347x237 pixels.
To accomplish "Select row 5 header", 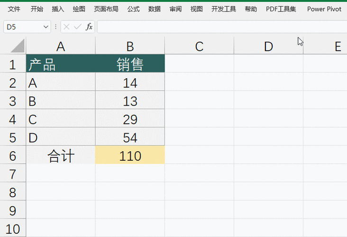I will click(13, 137).
